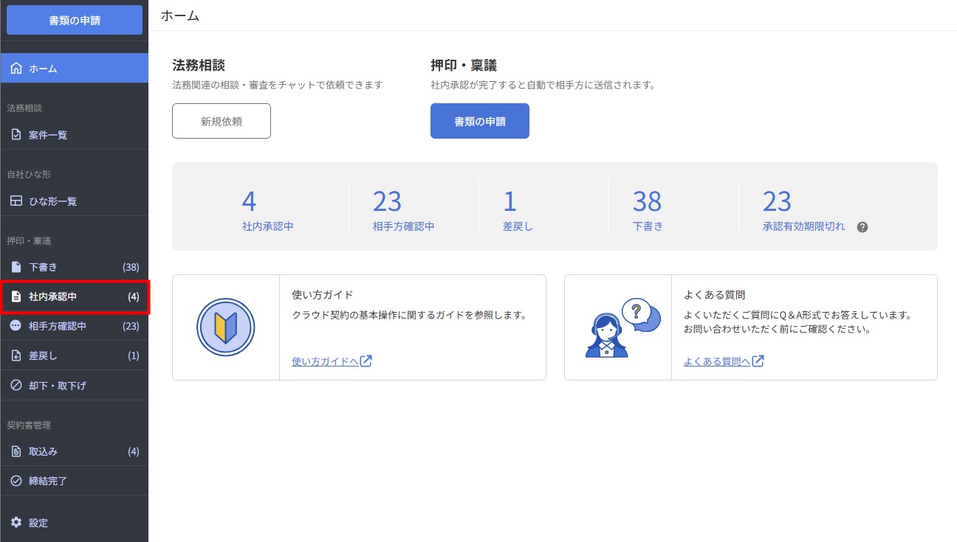Screen dimensions: 957x542
Task: Click the 取込み clip document icon
Action: [x=16, y=451]
